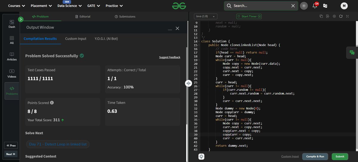Reset code with the refresh icon

pos(341,16)
